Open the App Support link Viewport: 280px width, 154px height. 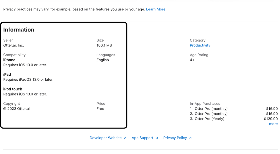tap(143, 138)
